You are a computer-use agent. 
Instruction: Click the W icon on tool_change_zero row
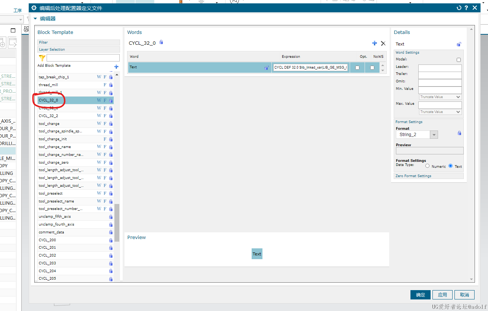(99, 163)
